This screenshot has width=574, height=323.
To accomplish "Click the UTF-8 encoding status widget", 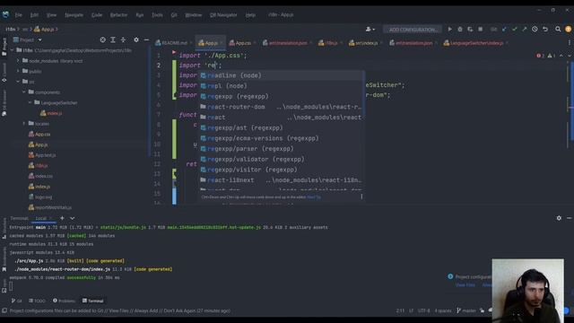I will tap(424, 310).
